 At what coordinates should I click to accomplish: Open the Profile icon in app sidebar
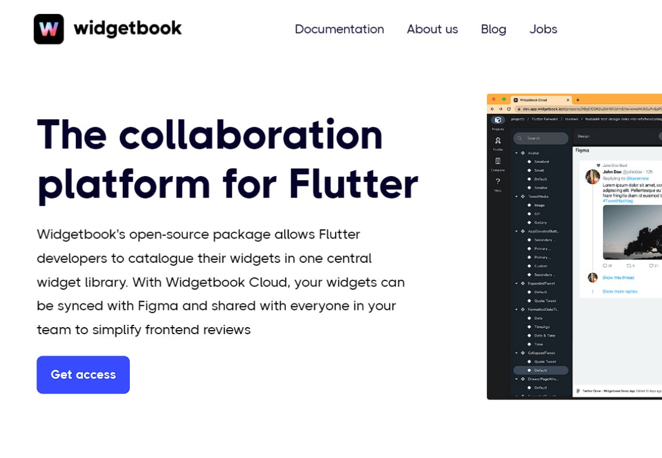pyautogui.click(x=498, y=141)
